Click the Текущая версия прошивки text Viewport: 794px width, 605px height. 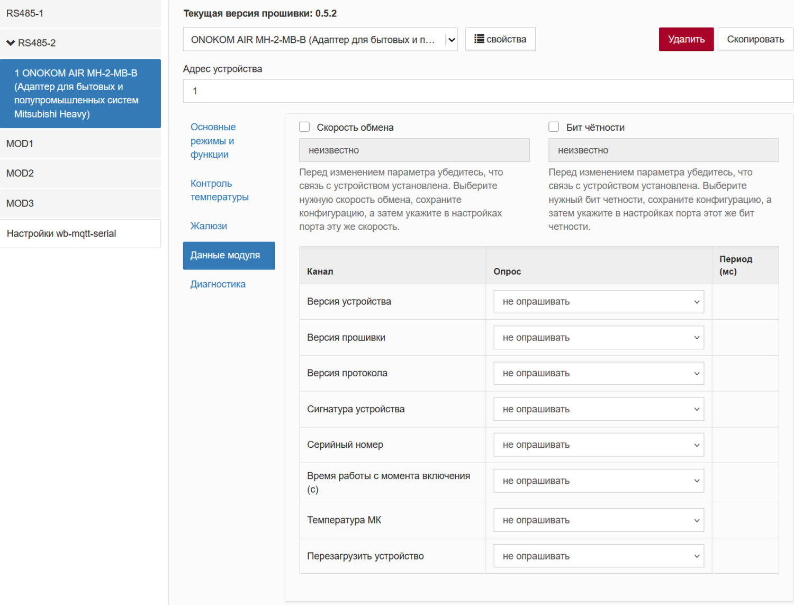pos(260,13)
